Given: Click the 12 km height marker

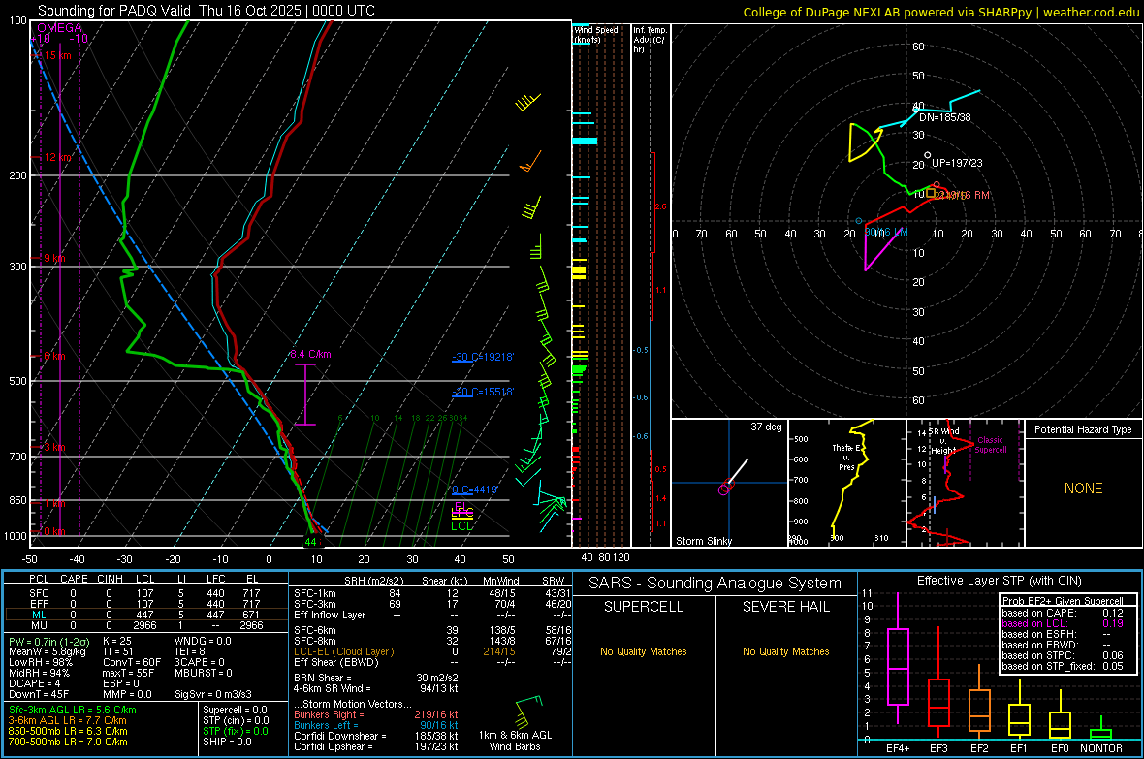Looking at the screenshot, I should pyautogui.click(x=57, y=158).
